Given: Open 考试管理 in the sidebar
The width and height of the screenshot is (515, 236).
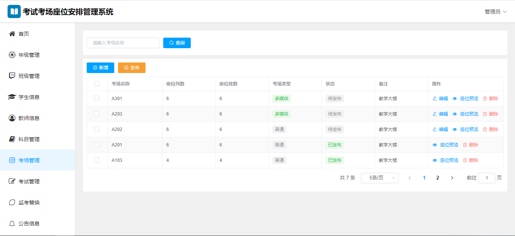Looking at the screenshot, I should [x=29, y=181].
